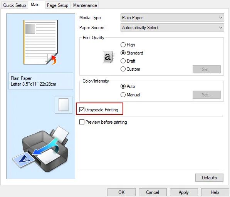Screen dimensions: 230x197
Task: Uncheck Grayscale Printing
Action: (x=82, y=110)
